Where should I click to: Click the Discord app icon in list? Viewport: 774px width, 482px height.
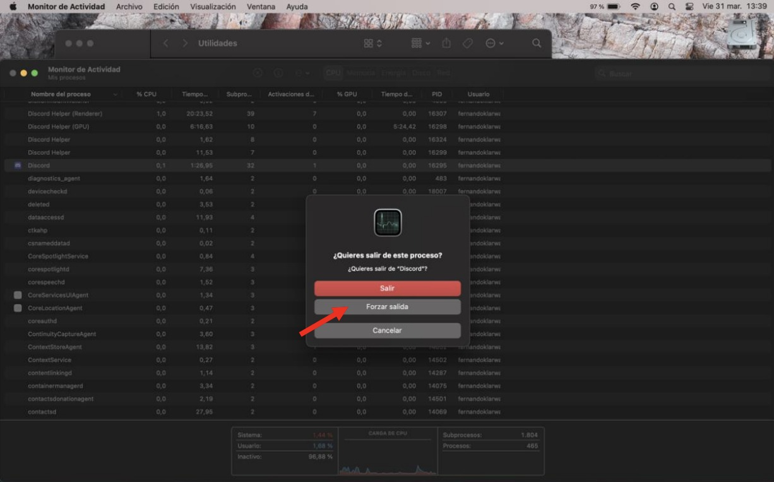pyautogui.click(x=18, y=165)
